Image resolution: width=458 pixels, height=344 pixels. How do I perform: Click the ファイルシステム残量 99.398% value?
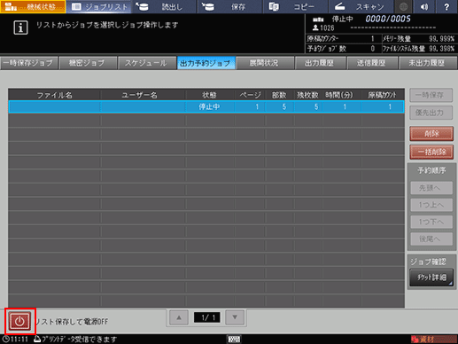pyautogui.click(x=441, y=49)
